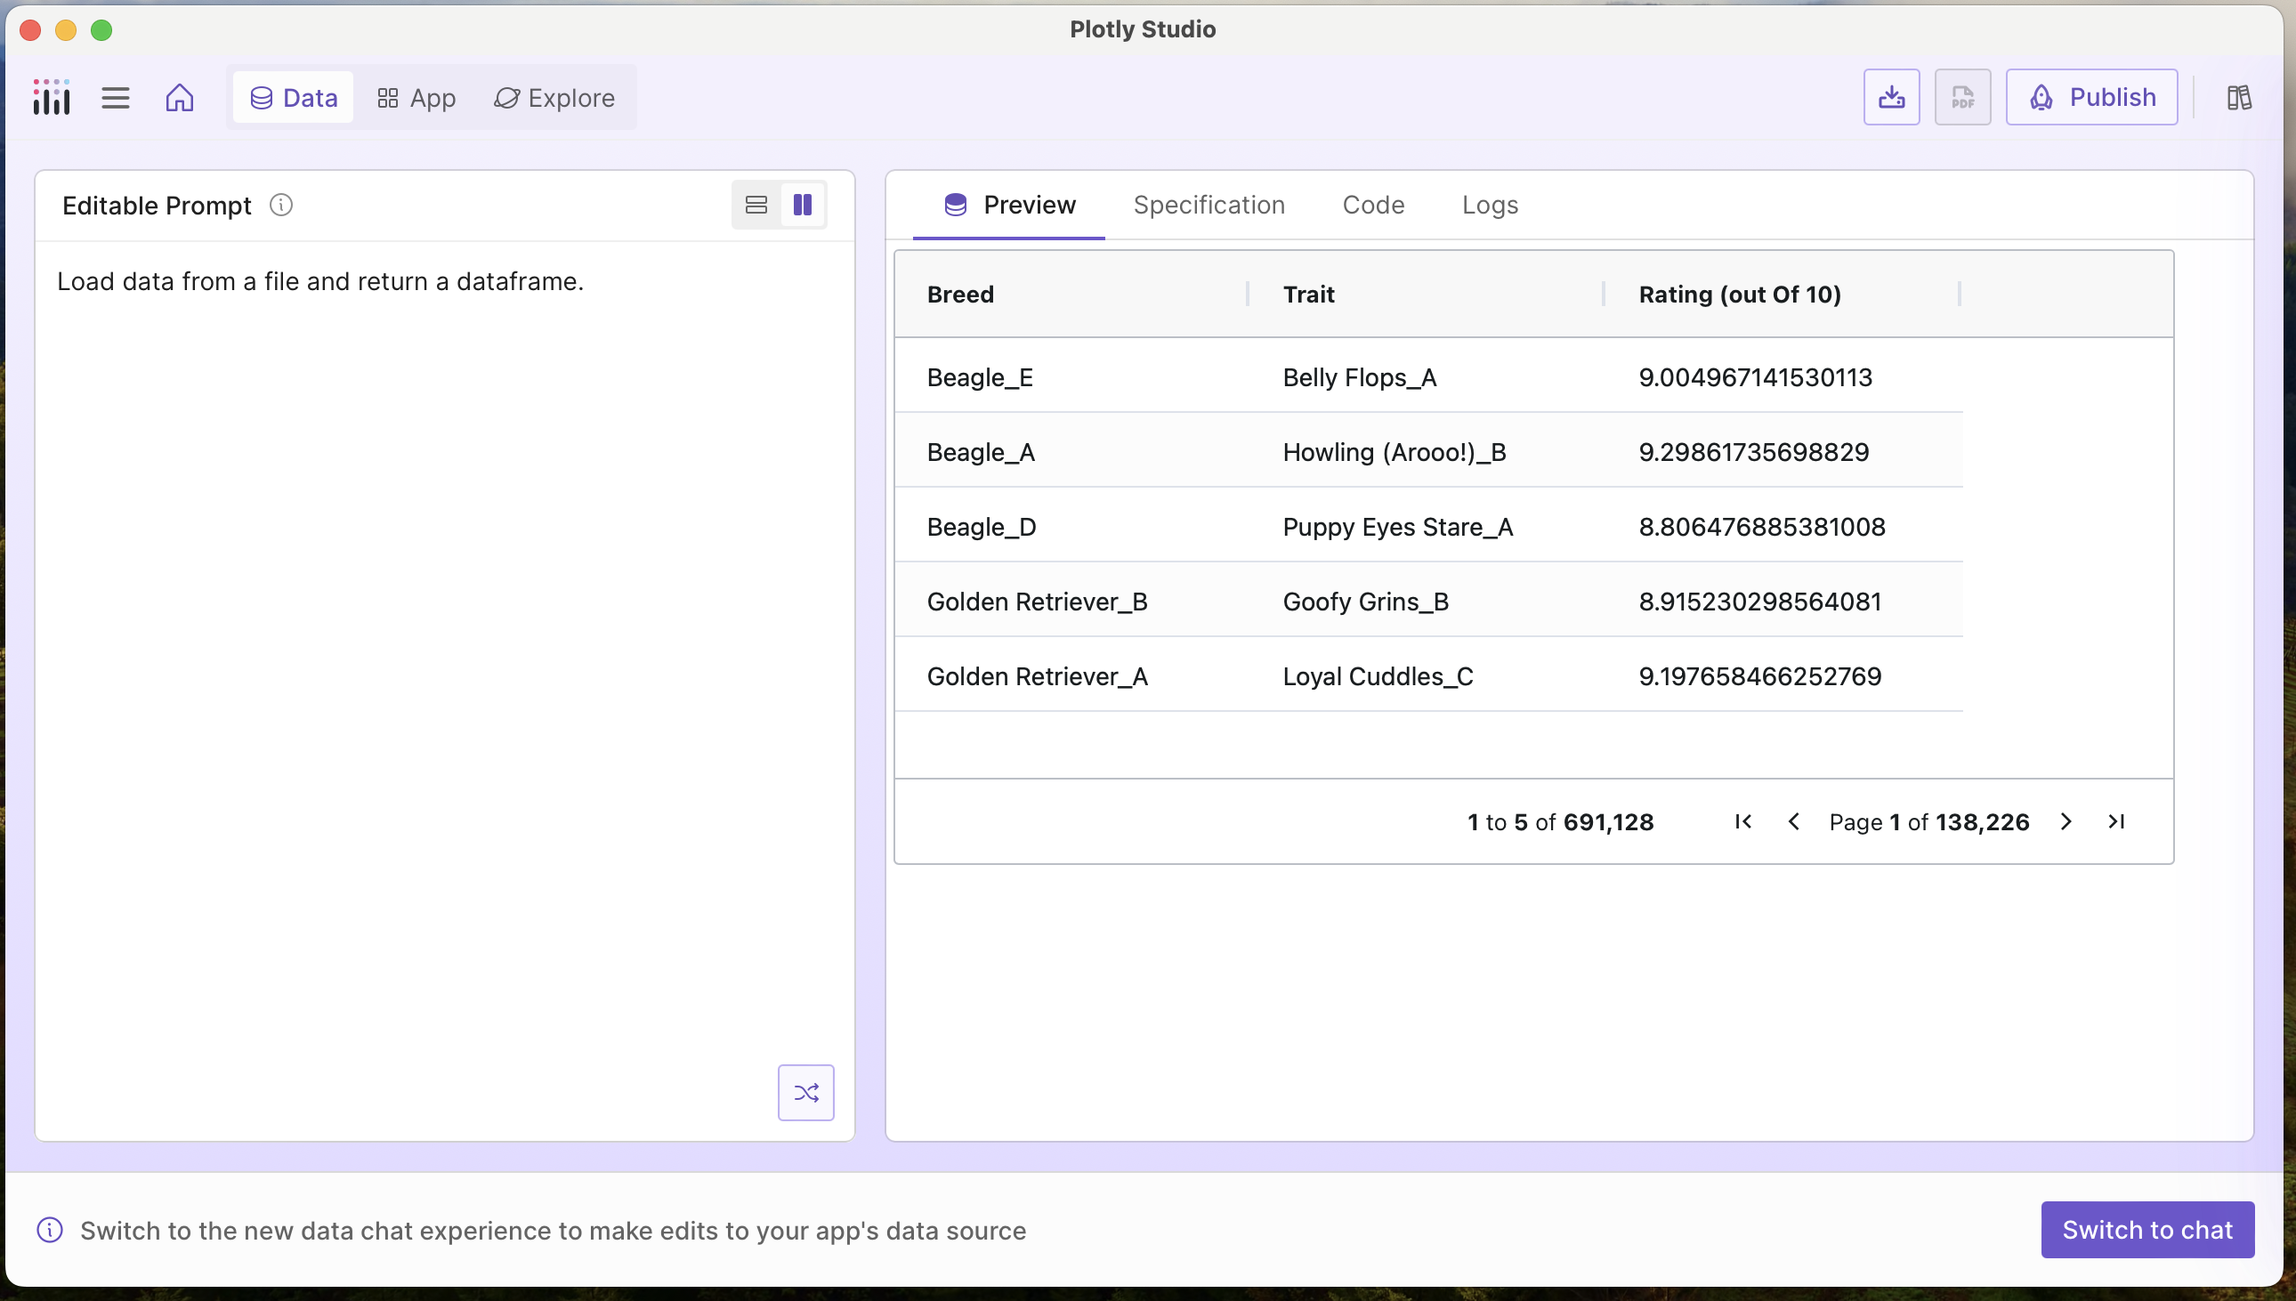Click the Publish button
2296x1301 pixels.
[2091, 96]
